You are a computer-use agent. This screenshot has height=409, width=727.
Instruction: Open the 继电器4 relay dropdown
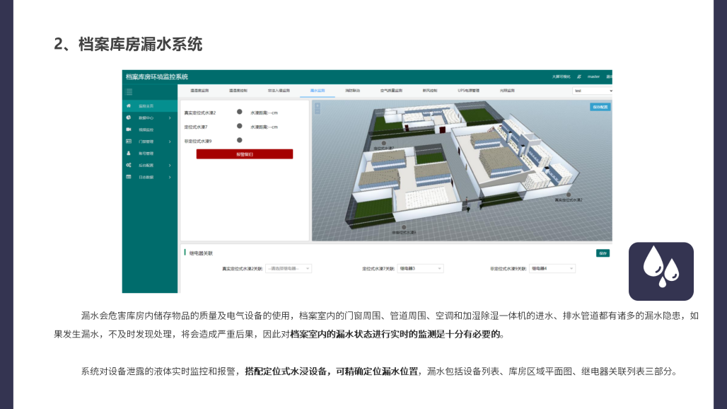(551, 268)
